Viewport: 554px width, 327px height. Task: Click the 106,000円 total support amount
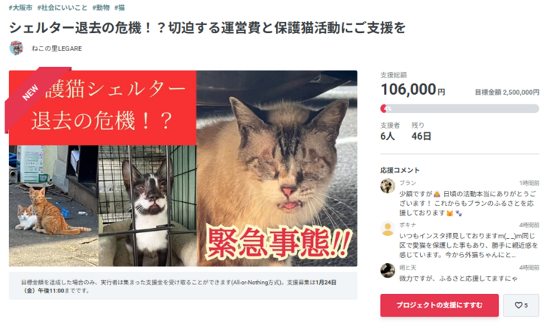coord(412,89)
